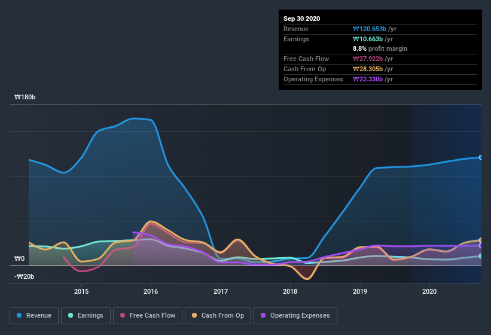Click the ₩120.653b Revenue value in tooltip
Viewport: 491px width, 335px height.
pyautogui.click(x=370, y=29)
